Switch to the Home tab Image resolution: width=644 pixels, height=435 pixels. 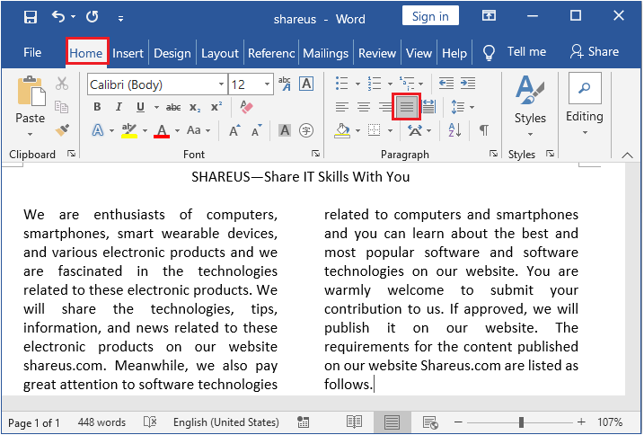click(86, 53)
